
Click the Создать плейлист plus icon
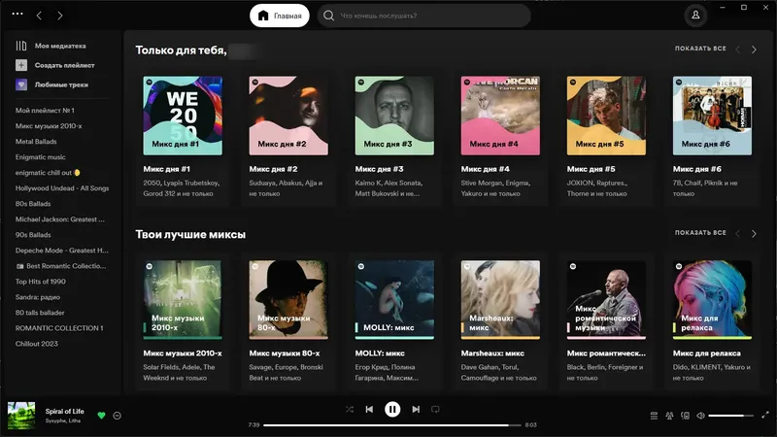[x=21, y=65]
